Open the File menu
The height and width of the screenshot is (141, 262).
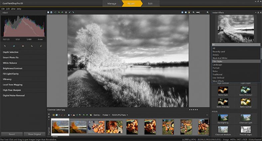tap(3, 8)
